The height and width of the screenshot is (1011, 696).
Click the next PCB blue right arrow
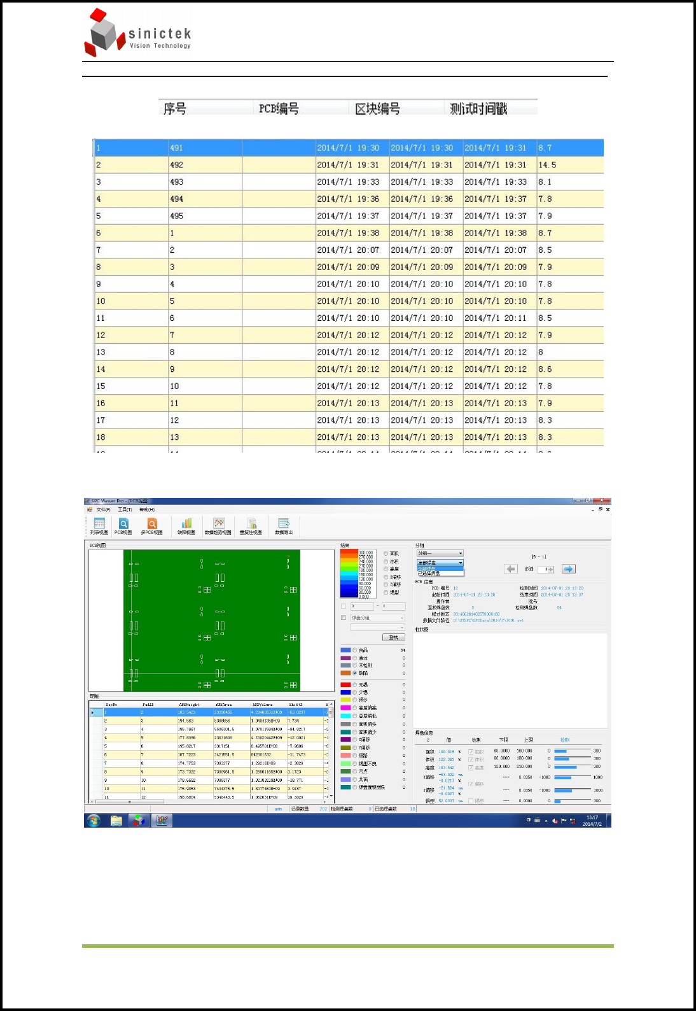[568, 569]
